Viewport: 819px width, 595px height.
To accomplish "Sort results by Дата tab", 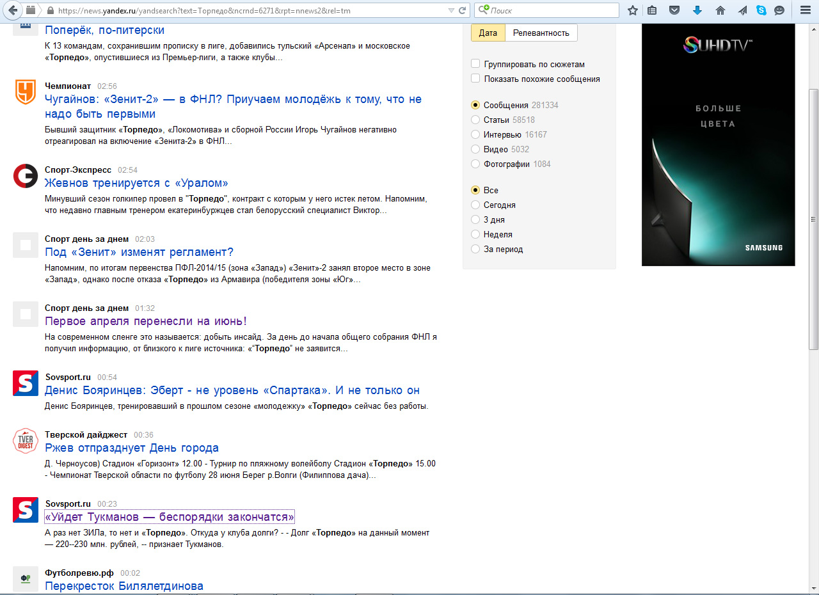I will 488,33.
